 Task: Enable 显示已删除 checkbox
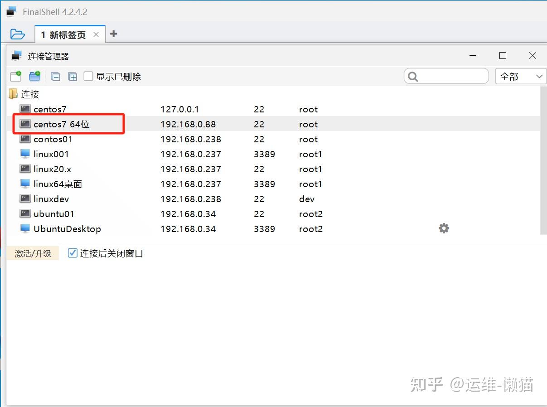click(88, 76)
